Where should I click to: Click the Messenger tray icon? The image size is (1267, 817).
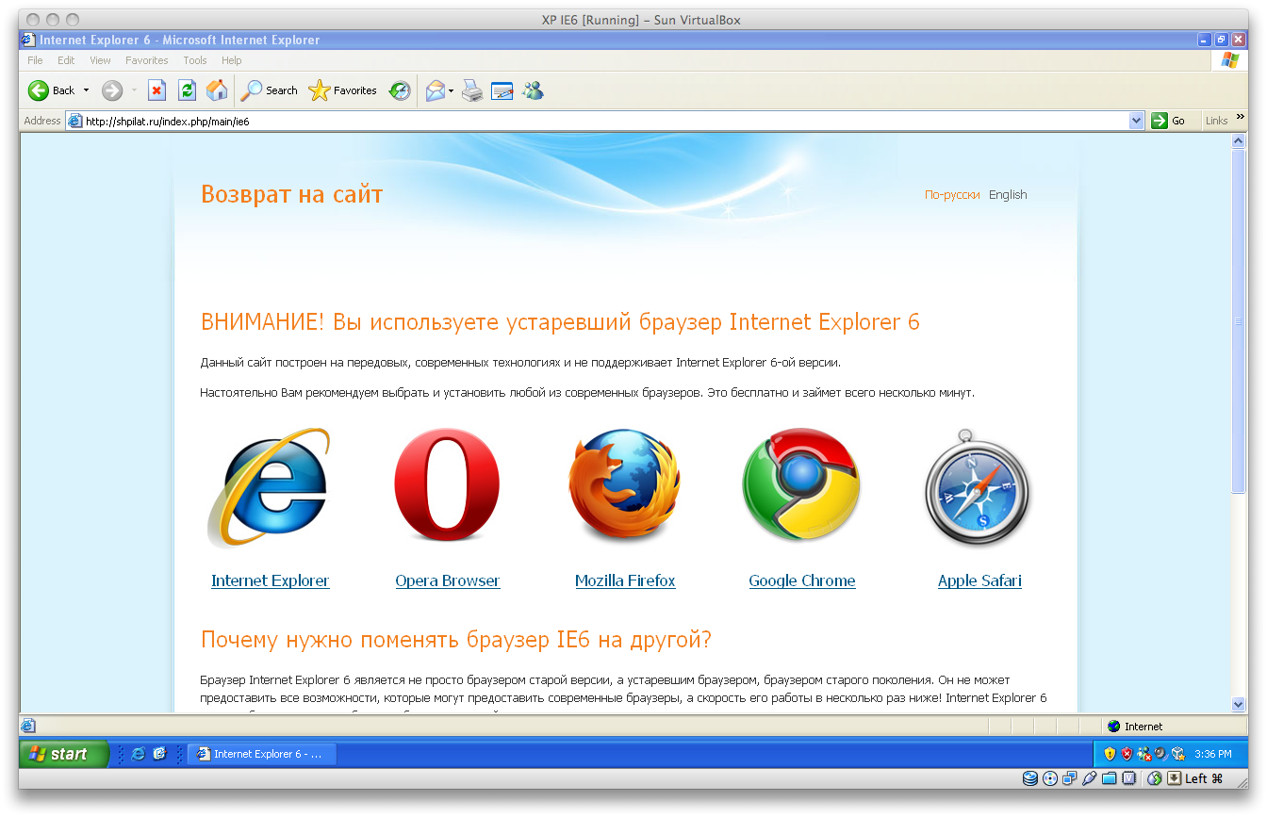pyautogui.click(x=1144, y=754)
